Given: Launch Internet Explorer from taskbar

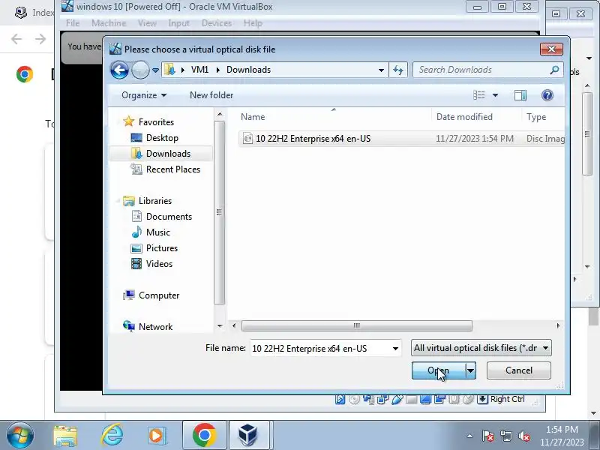Looking at the screenshot, I should click(112, 436).
